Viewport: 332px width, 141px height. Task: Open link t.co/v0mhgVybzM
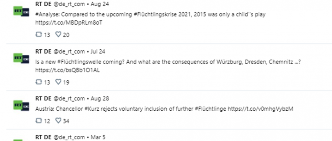point(260,109)
